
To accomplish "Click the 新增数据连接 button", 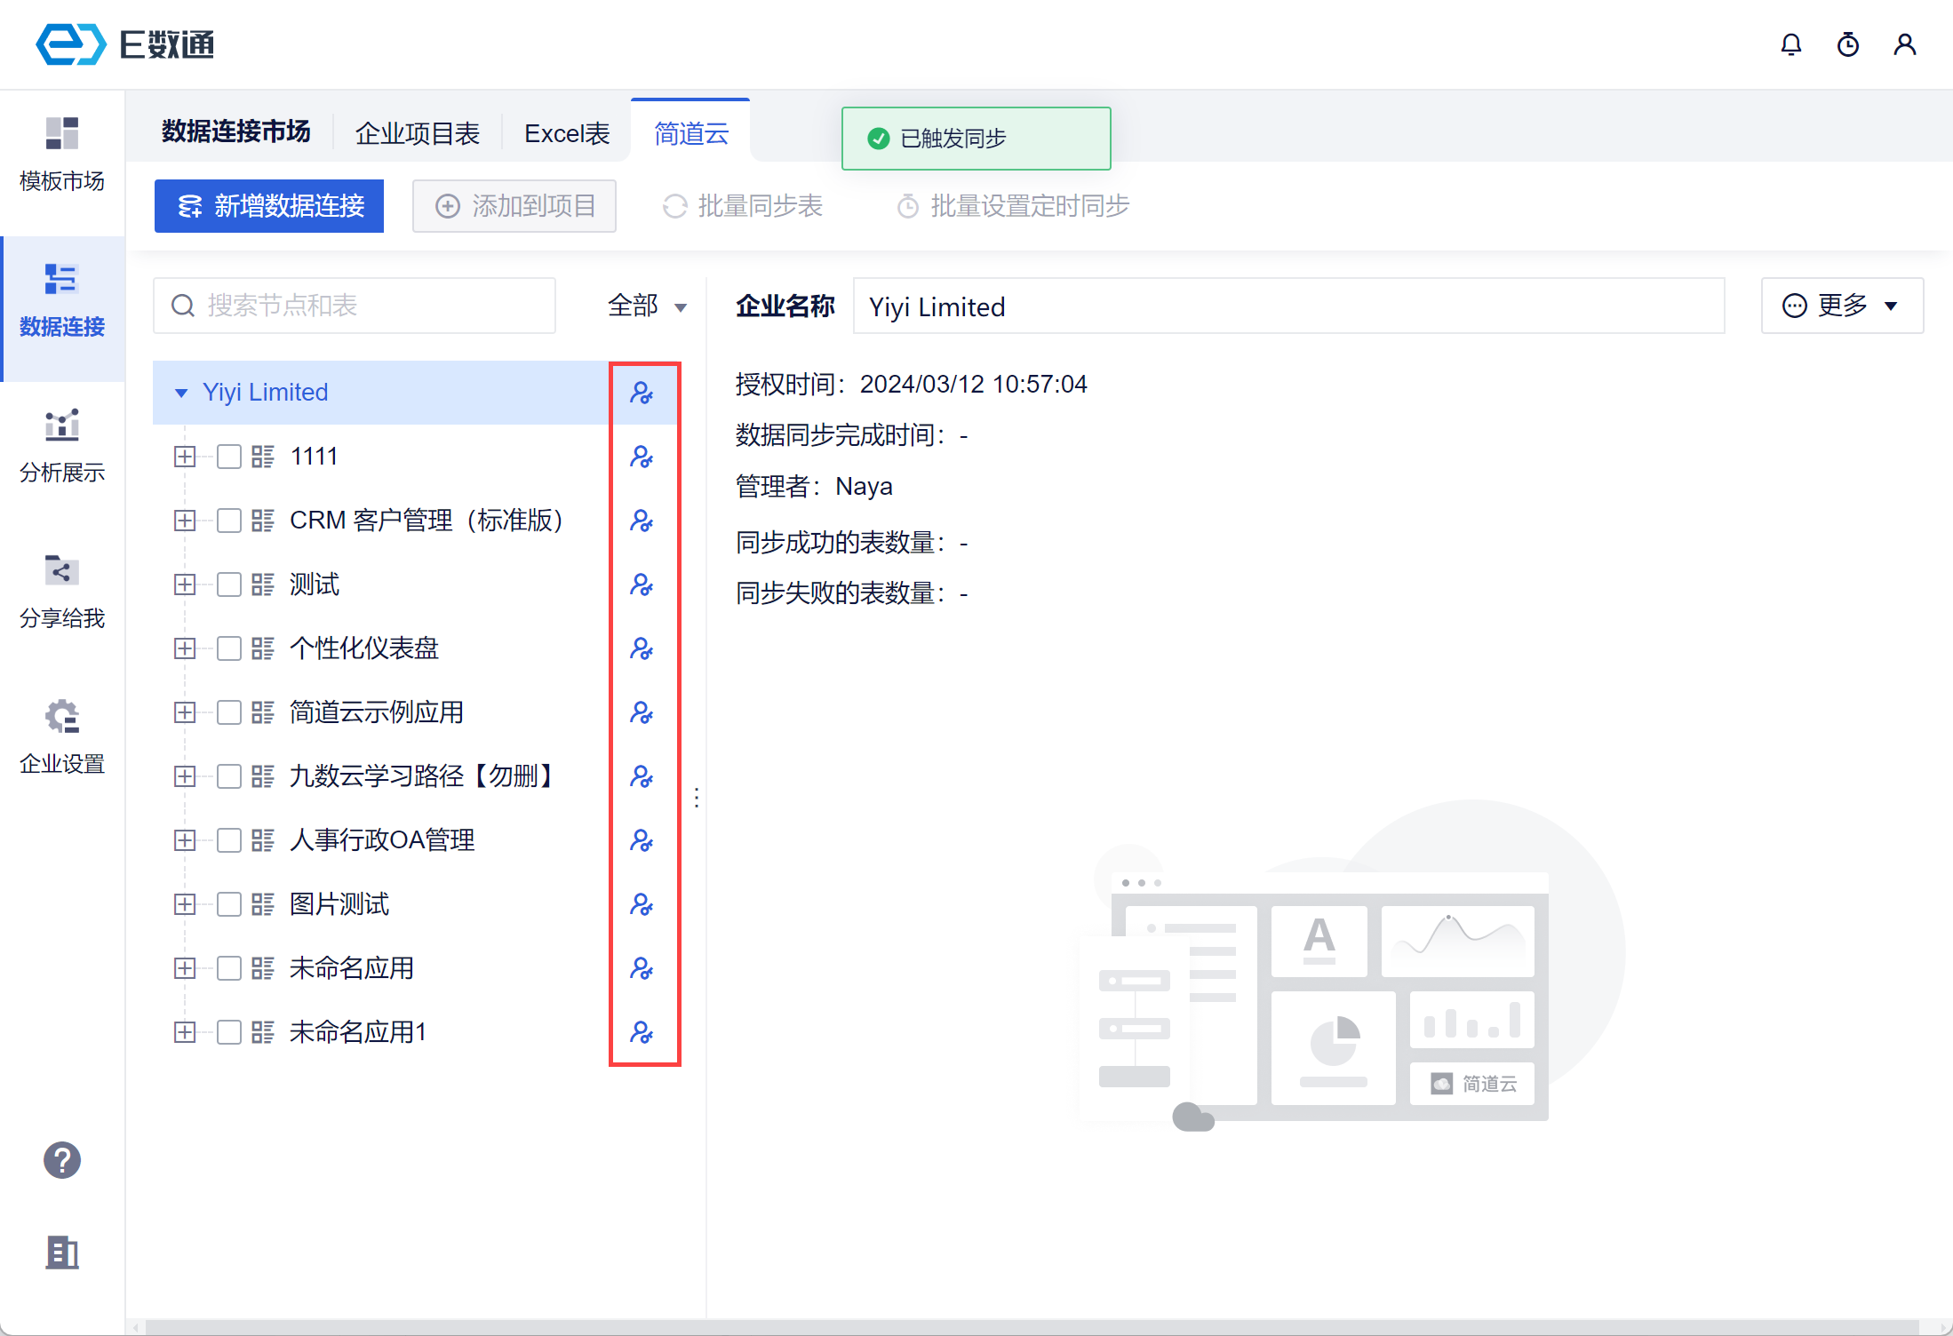I will click(x=269, y=206).
